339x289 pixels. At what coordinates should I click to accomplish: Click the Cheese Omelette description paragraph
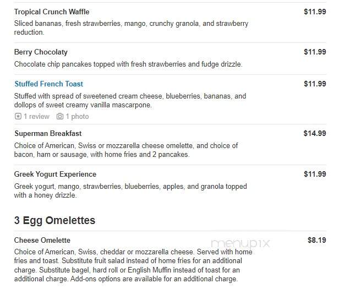[133, 265]
